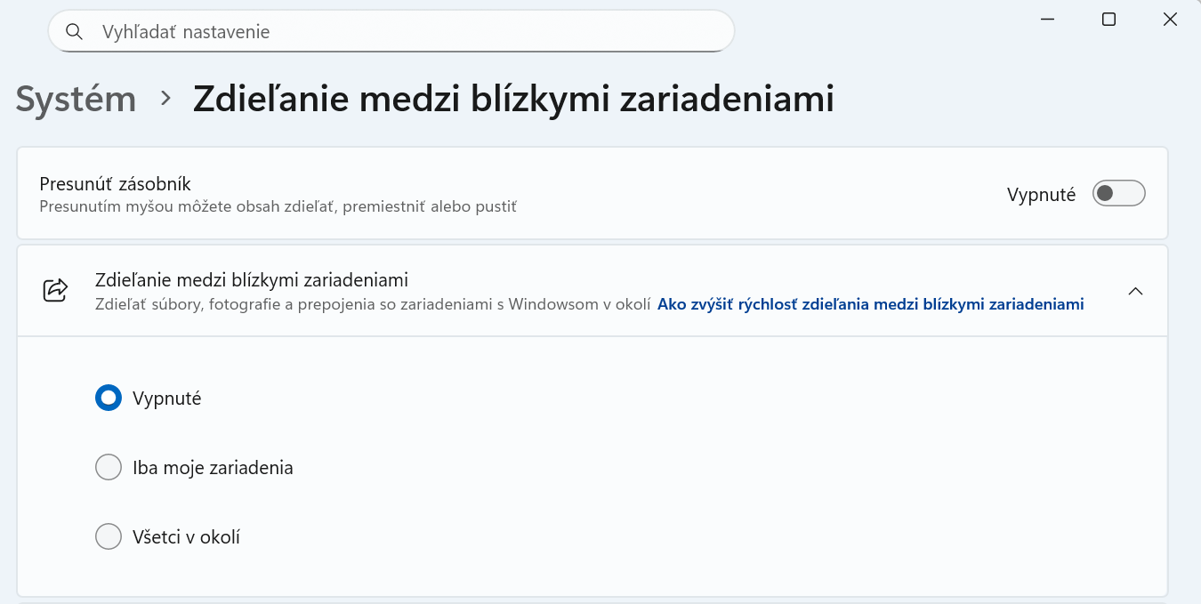This screenshot has height=604, width=1201.
Task: Collapse the nearby sharing section chevron
Action: (x=1135, y=291)
